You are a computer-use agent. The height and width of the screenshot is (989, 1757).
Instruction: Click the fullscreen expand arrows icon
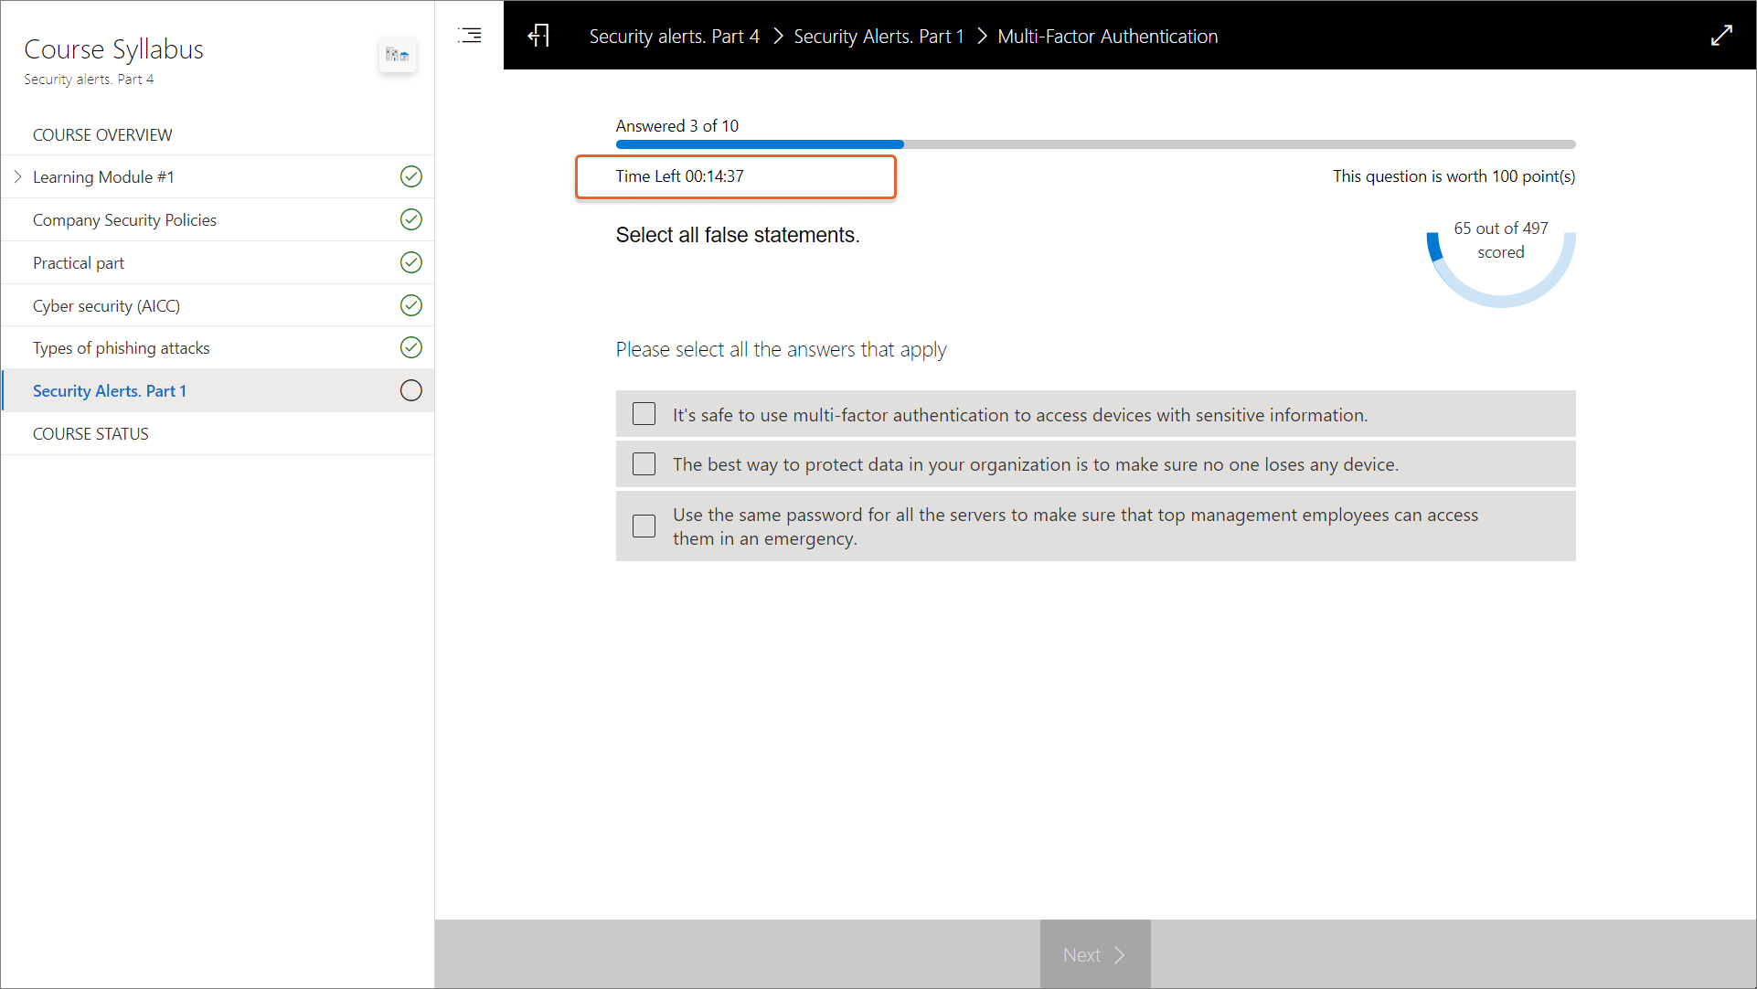coord(1721,36)
